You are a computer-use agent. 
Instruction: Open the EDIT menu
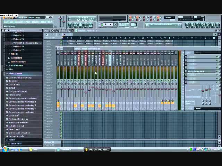click(x=11, y=22)
